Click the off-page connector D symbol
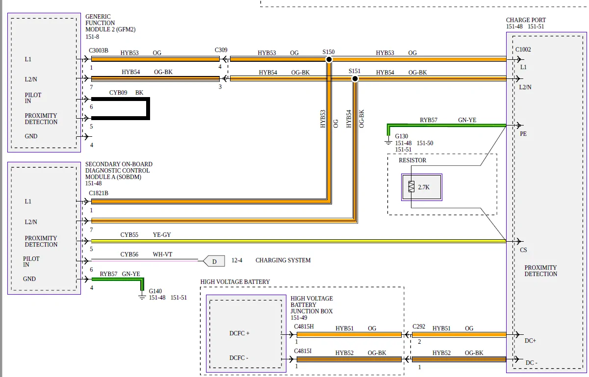 pos(213,261)
